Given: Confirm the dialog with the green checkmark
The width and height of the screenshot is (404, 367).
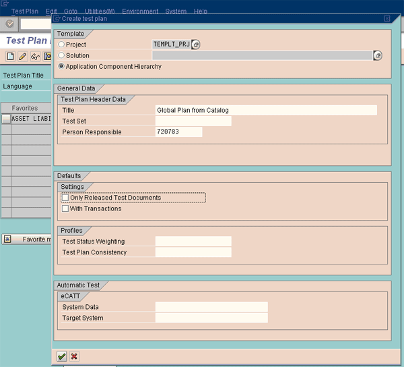Looking at the screenshot, I should 61,356.
